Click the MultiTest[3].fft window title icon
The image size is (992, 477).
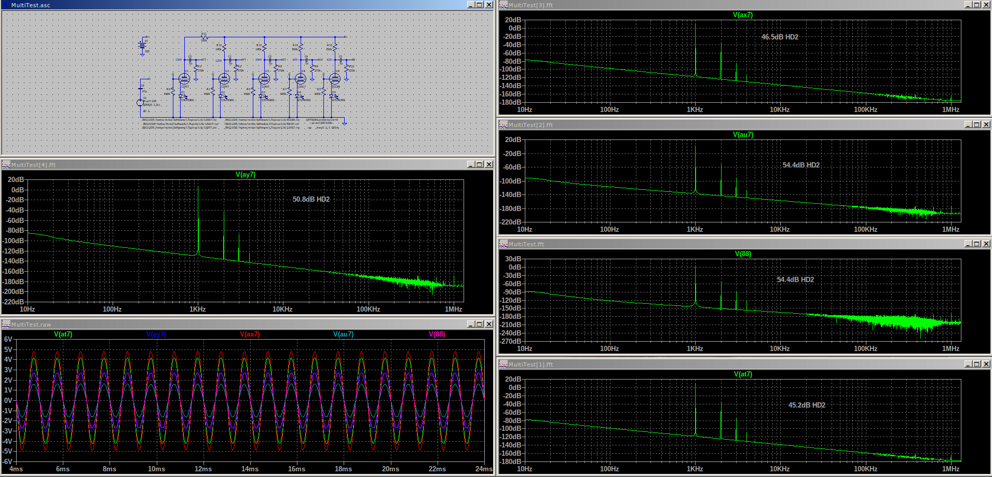(x=504, y=5)
